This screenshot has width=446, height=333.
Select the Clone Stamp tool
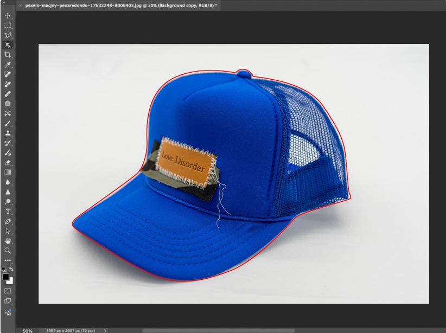8,133
